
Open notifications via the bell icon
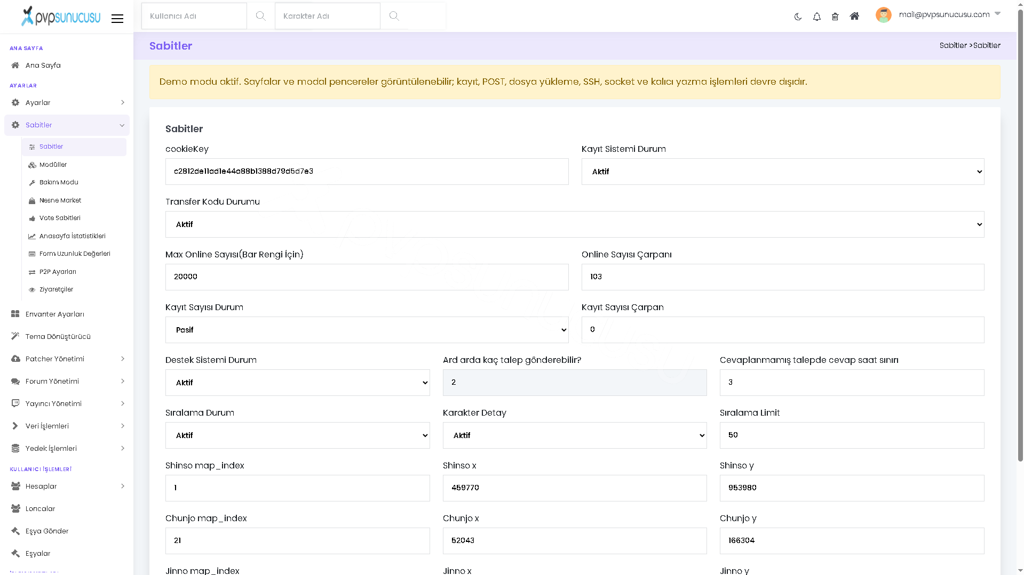[x=816, y=17]
